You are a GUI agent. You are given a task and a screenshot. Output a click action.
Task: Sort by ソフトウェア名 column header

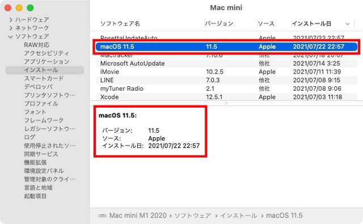[120, 24]
